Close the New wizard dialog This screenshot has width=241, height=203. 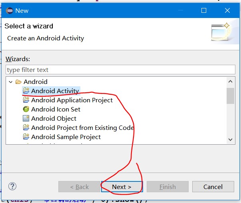pyautogui.click(x=227, y=11)
